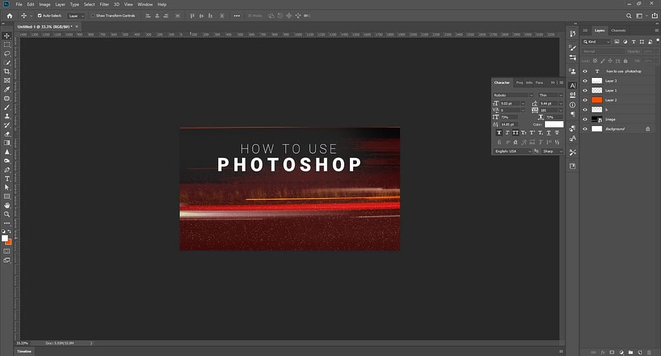Select the Path Selection tool
661x356 pixels.
6,187
